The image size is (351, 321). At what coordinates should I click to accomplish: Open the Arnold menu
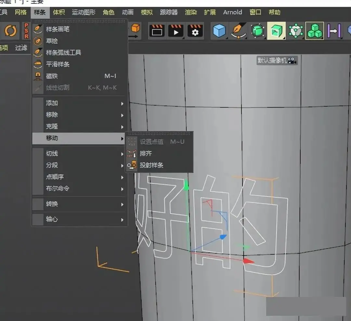tap(232, 12)
